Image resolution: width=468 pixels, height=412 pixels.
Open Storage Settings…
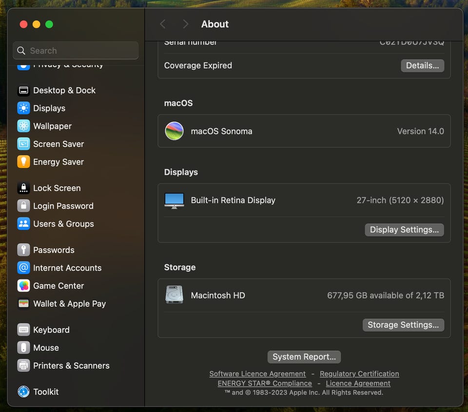(x=403, y=325)
